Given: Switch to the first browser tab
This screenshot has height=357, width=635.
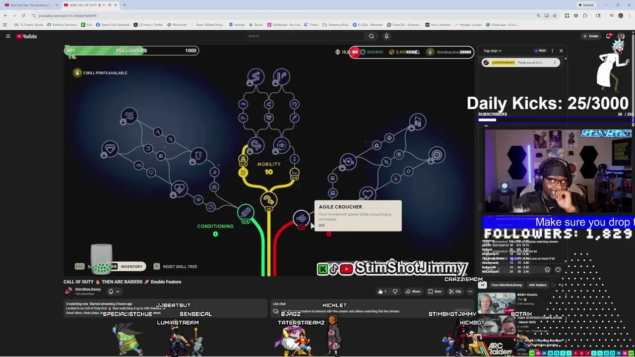Looking at the screenshot, I should point(31,5).
